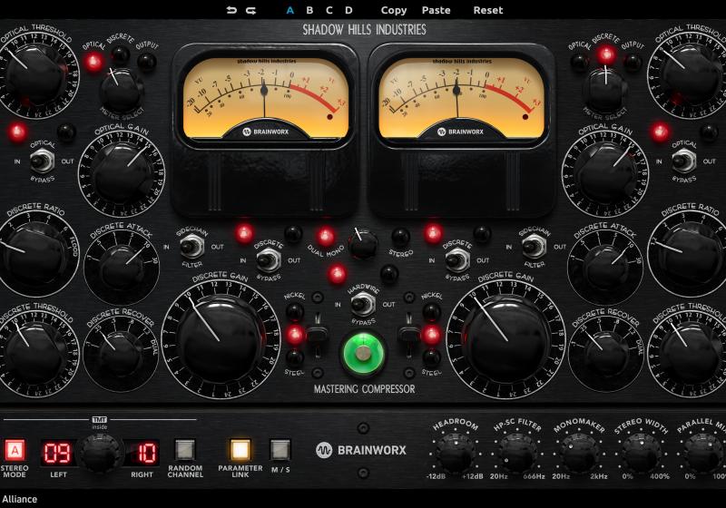Toggle the left Optical Bypass switch
Screen dimensions: 726x508
[40, 162]
